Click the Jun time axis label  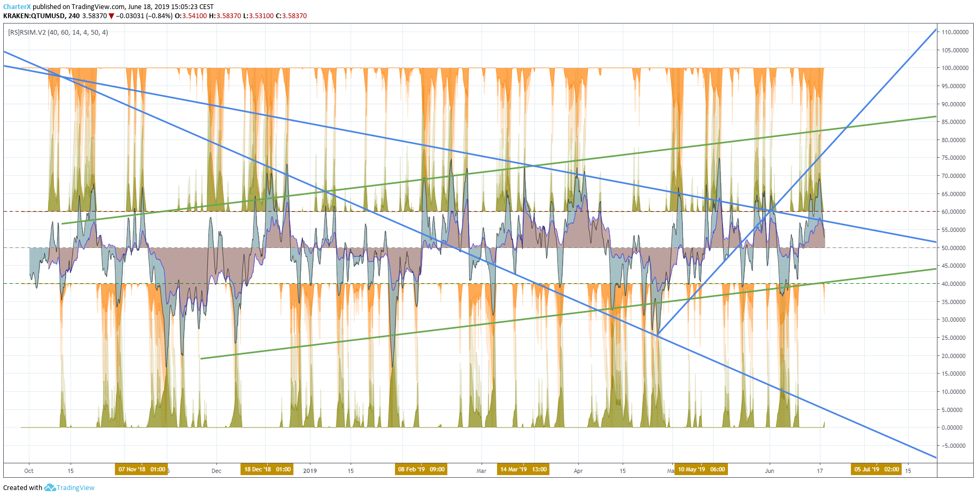pos(770,471)
